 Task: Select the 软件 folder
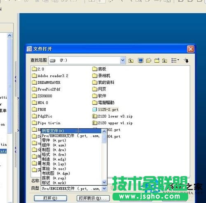click(99, 96)
